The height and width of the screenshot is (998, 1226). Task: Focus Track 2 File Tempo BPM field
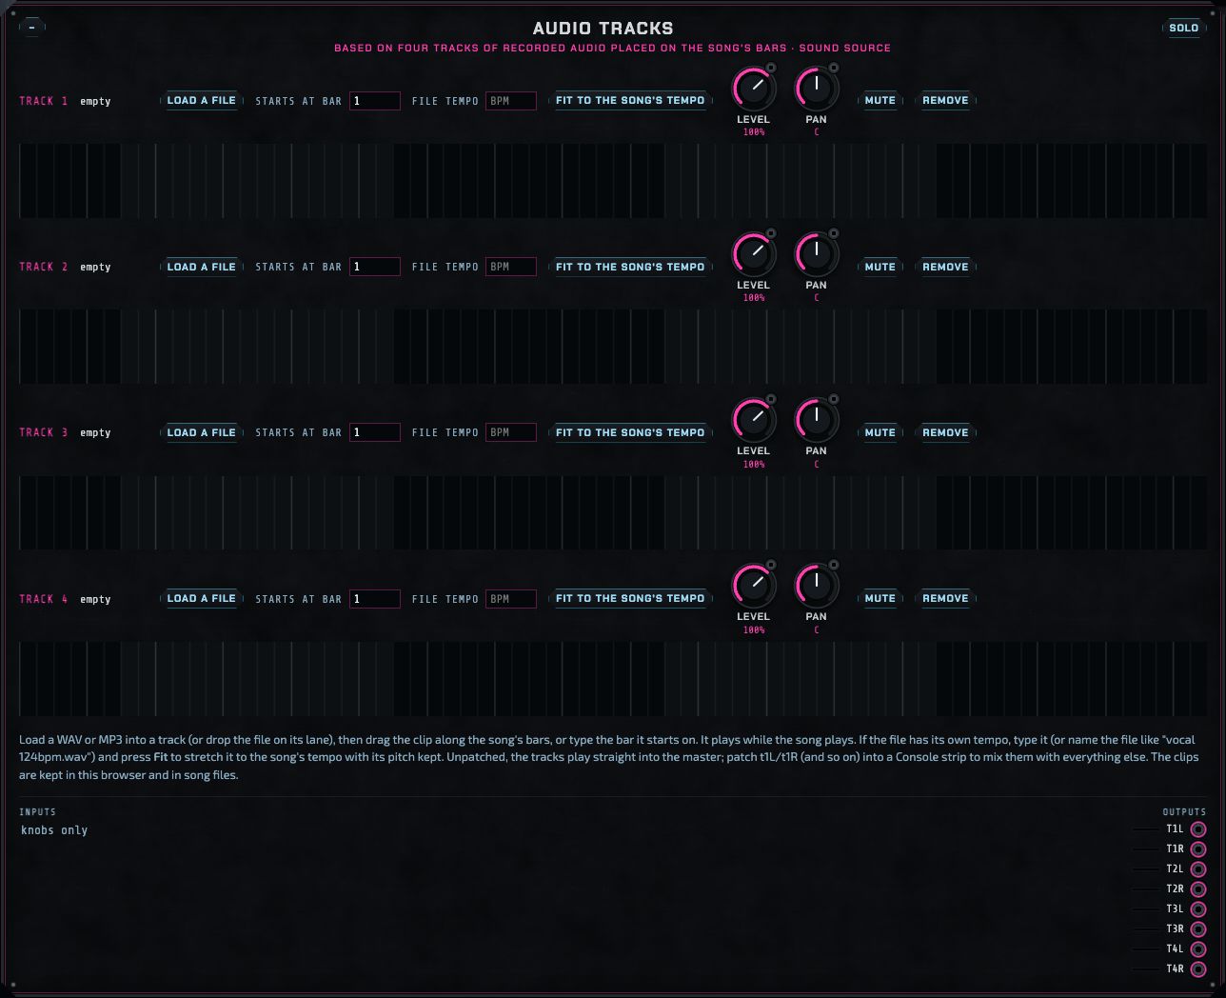[511, 267]
